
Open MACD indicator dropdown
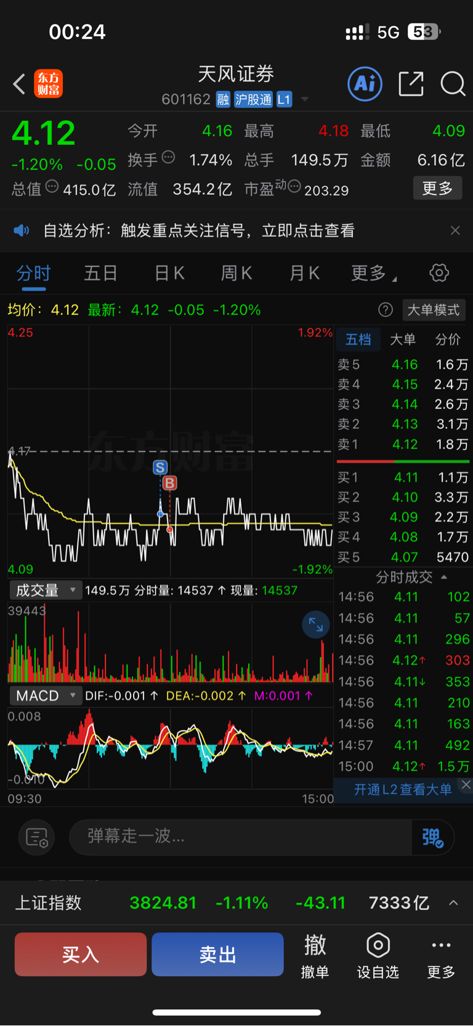point(46,696)
